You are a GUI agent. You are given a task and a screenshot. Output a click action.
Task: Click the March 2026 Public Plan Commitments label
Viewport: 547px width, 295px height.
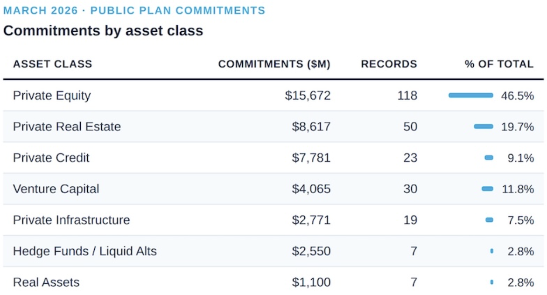coord(134,10)
